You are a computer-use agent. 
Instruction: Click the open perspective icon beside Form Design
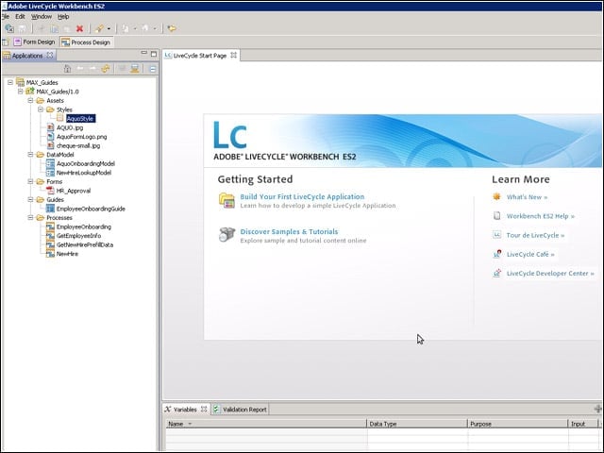point(5,42)
